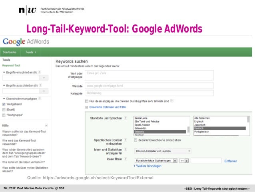The height and width of the screenshot is (192, 255).
Task: Check Ideen für Erwachsene einbeziehen
Action: [x=135, y=140]
